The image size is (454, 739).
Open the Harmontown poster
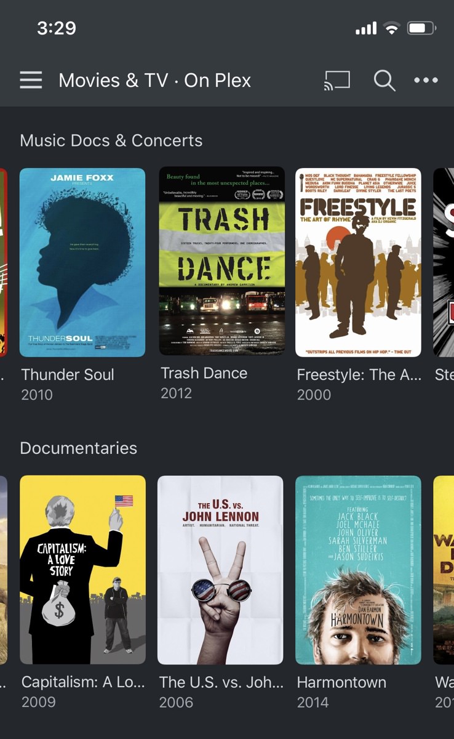(x=358, y=570)
